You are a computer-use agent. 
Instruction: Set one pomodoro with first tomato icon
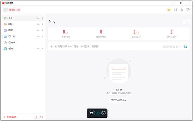(x=164, y=47)
